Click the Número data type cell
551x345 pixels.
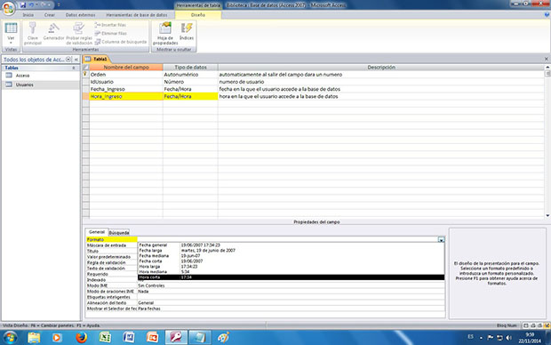click(190, 82)
